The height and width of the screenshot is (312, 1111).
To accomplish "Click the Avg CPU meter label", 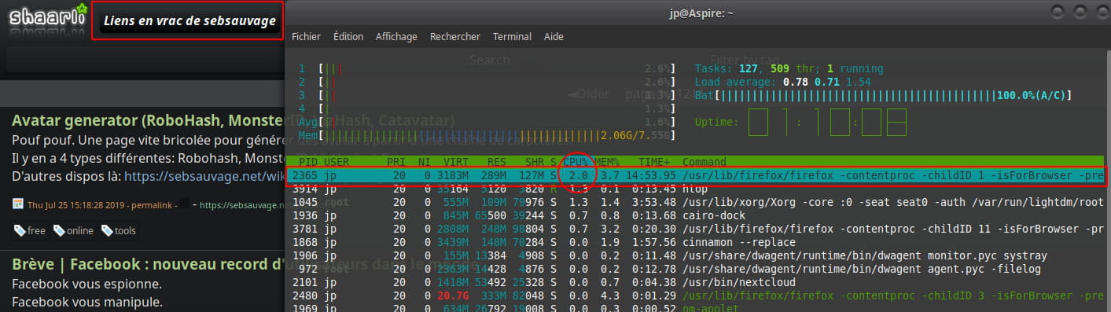I will 307,122.
